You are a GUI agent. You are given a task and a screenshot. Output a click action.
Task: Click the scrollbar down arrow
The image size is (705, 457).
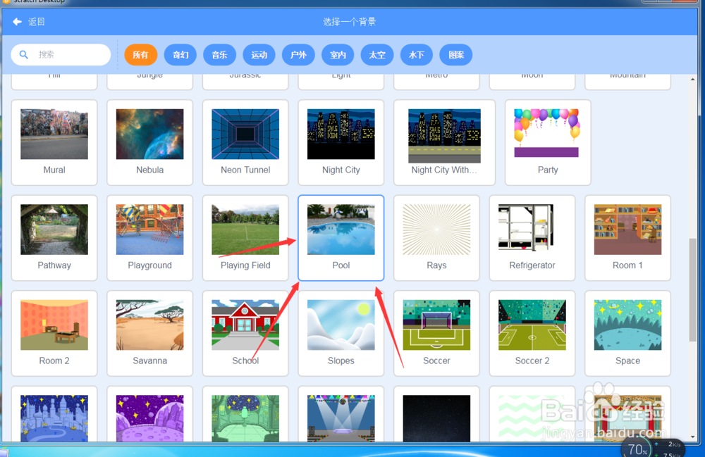692,437
